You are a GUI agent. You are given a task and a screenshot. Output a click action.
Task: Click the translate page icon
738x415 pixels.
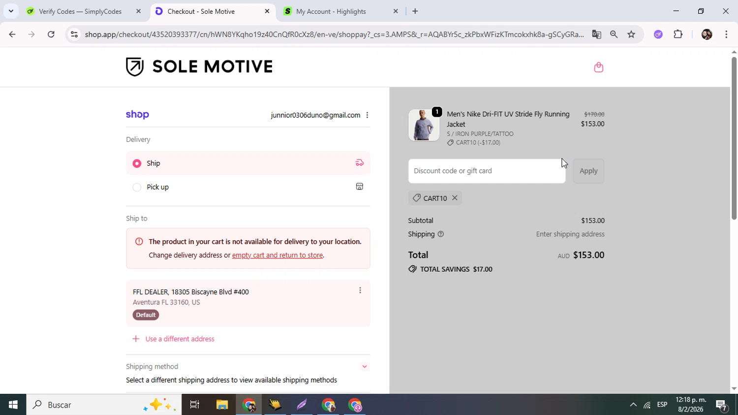click(x=596, y=34)
